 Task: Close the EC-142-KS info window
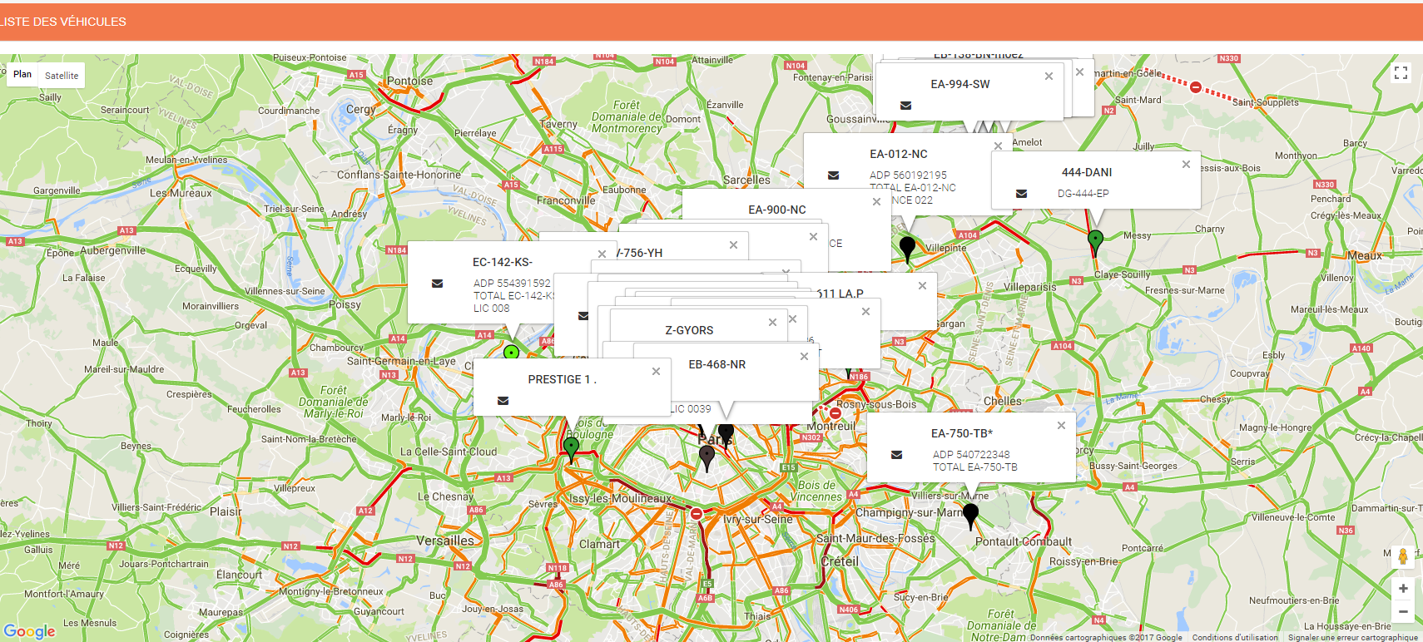point(602,254)
